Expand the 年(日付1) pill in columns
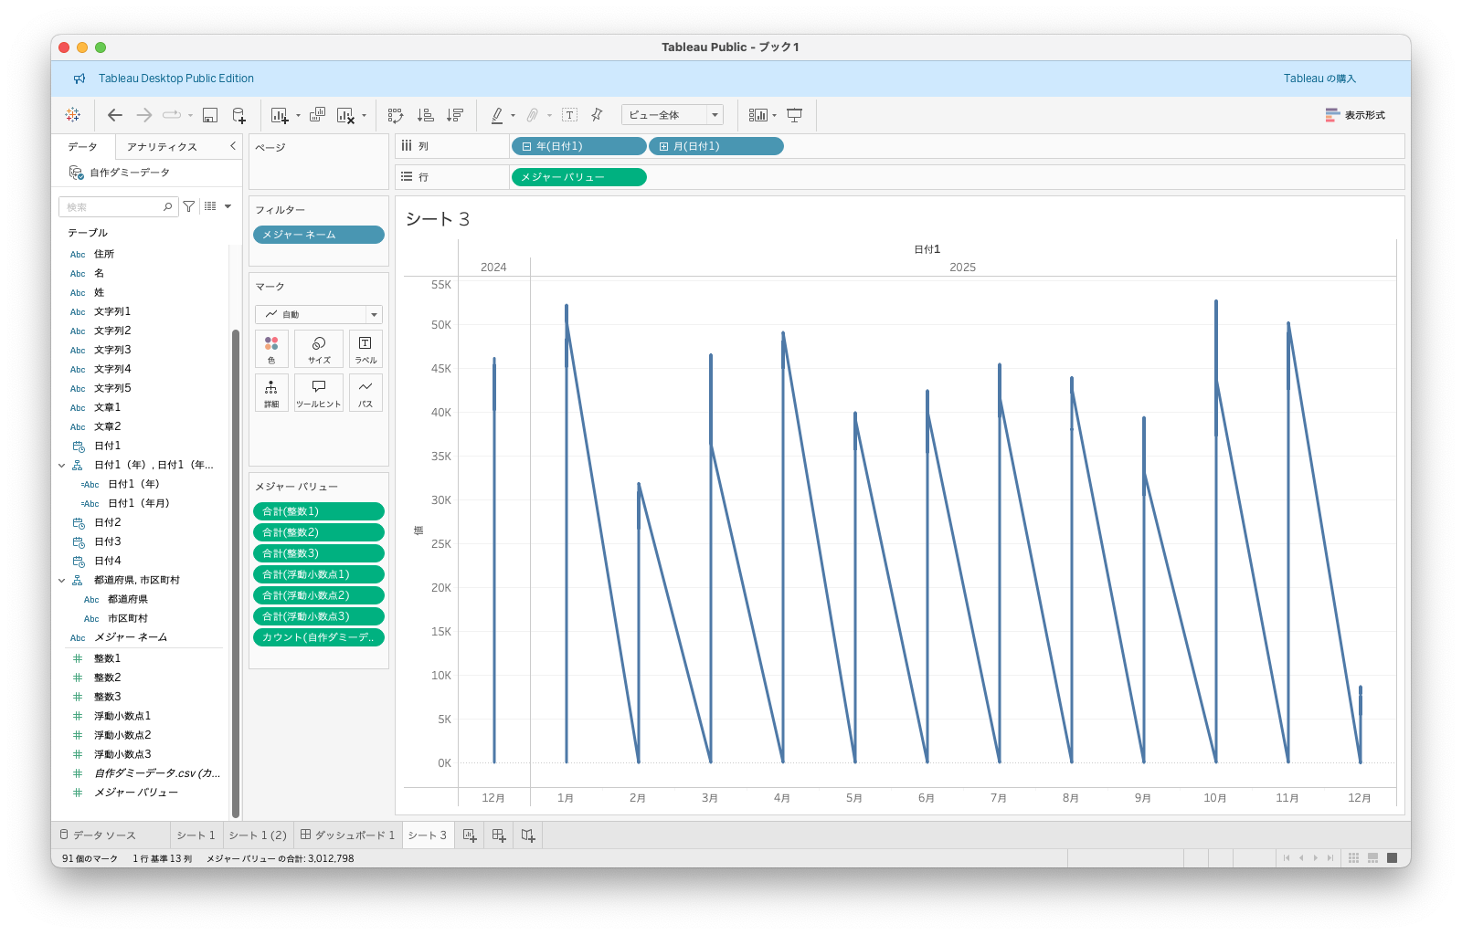 527,146
